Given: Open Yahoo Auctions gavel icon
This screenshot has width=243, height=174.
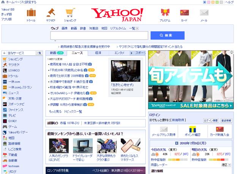Looking at the screenshot, I should click(x=50, y=13).
